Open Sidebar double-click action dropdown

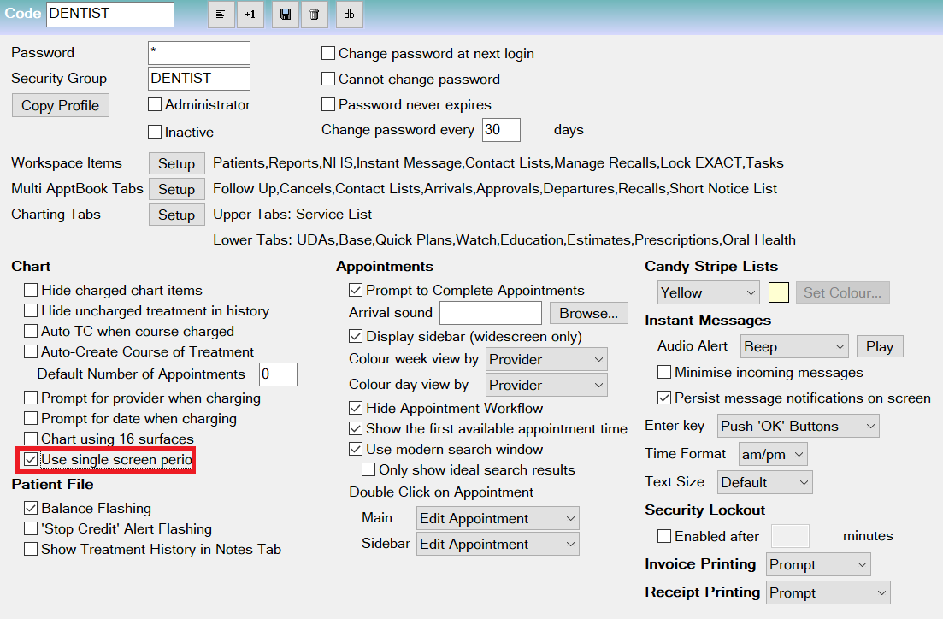(498, 544)
